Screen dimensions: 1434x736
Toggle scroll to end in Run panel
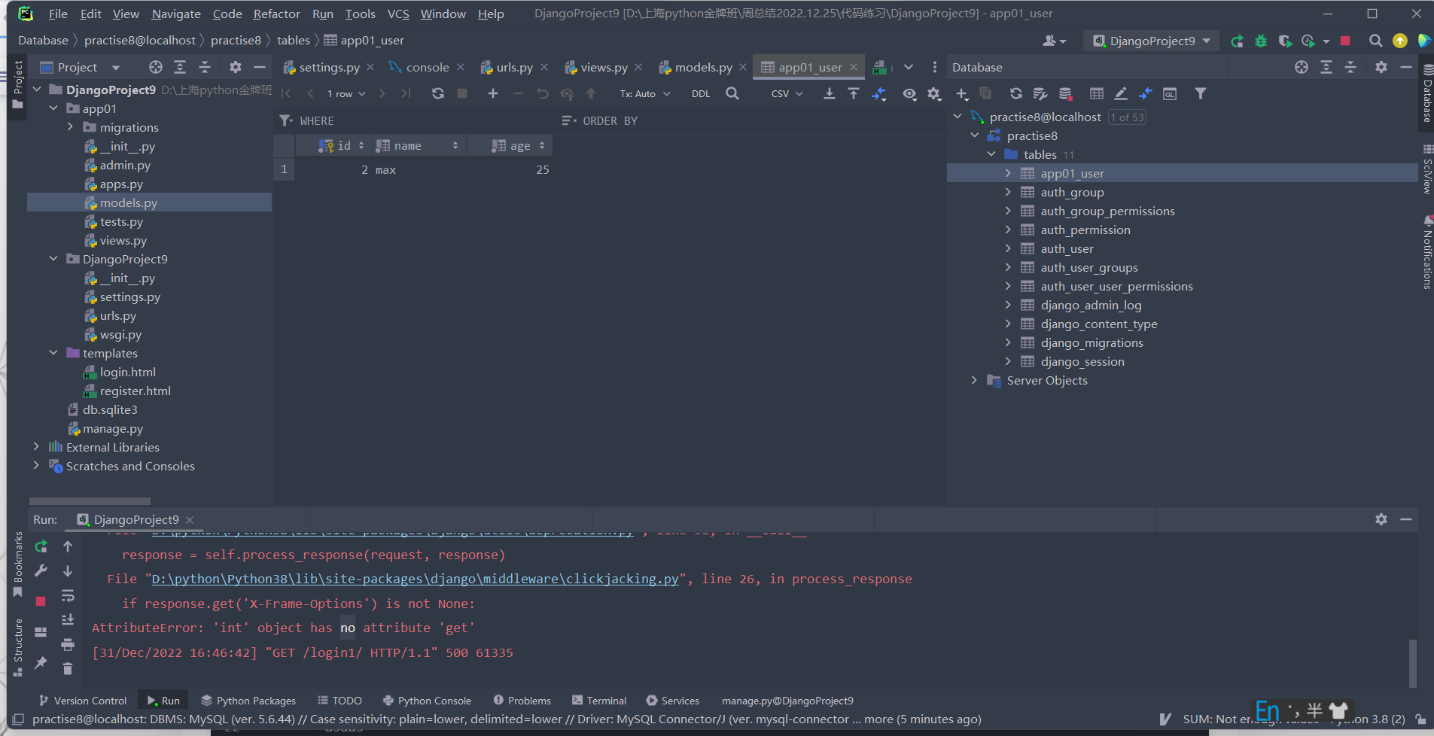tap(68, 619)
